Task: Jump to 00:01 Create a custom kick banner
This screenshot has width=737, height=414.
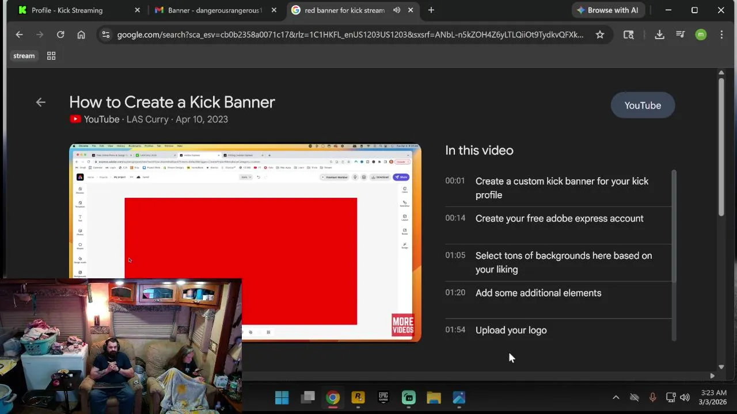Action: click(557, 188)
